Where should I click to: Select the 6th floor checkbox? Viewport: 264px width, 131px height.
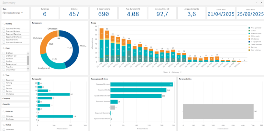[4, 61]
